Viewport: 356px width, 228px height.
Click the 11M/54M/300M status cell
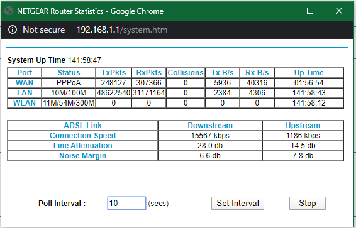(69, 103)
